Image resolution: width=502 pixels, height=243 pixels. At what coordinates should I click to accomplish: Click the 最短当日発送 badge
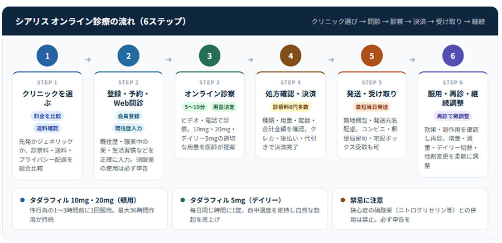(371, 107)
